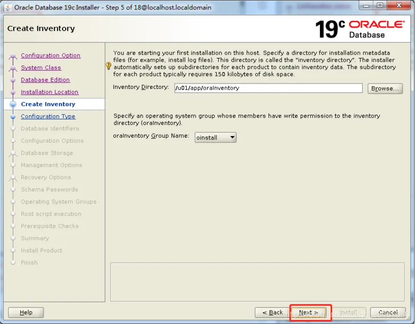Click the Installation Location step bullet

[13, 93]
